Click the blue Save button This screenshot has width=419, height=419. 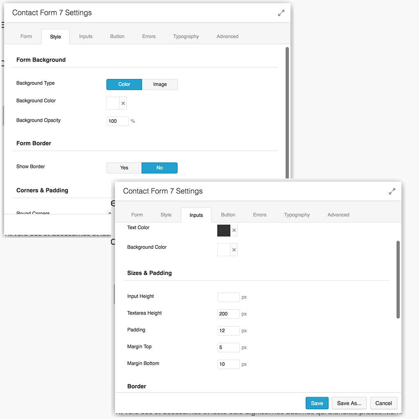click(x=317, y=403)
